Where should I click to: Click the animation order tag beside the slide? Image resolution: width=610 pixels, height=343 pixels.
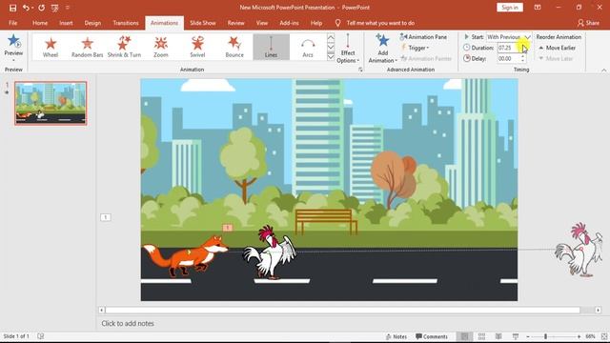pyautogui.click(x=106, y=217)
